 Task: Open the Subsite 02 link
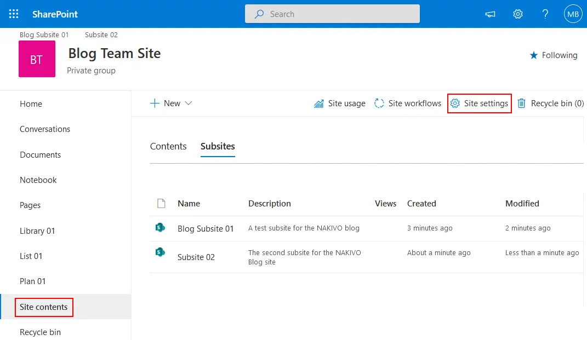[x=196, y=257]
